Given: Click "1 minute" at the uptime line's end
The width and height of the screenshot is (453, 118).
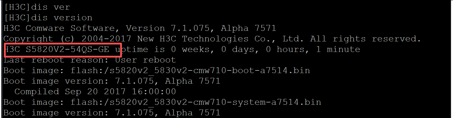Looking at the screenshot, I should click(338, 49).
